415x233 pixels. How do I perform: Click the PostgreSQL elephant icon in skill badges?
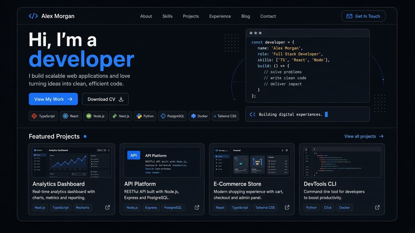[163, 116]
